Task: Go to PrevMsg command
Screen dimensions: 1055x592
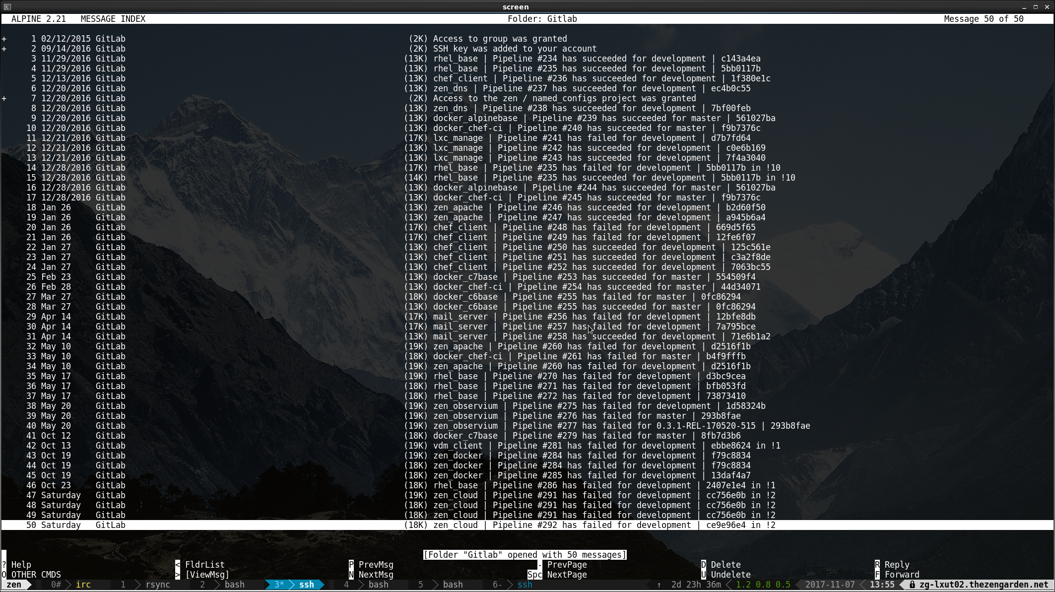Action: (371, 565)
